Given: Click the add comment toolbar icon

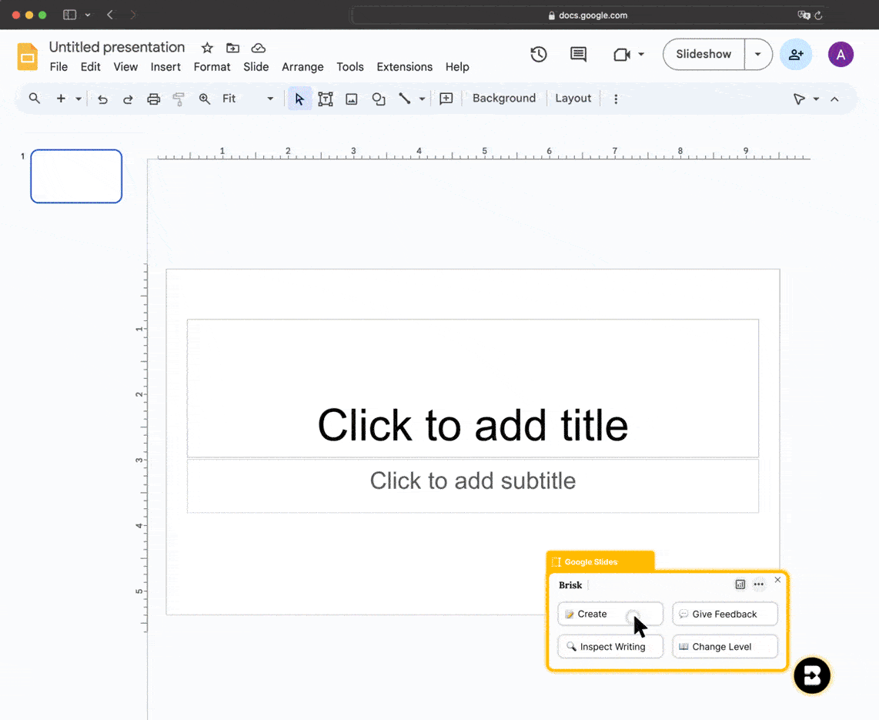Looking at the screenshot, I should tap(446, 99).
